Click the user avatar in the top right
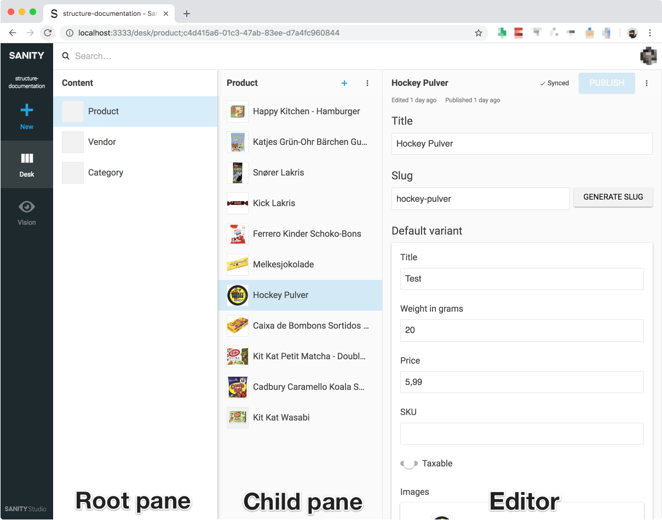The height and width of the screenshot is (520, 662). [x=648, y=56]
